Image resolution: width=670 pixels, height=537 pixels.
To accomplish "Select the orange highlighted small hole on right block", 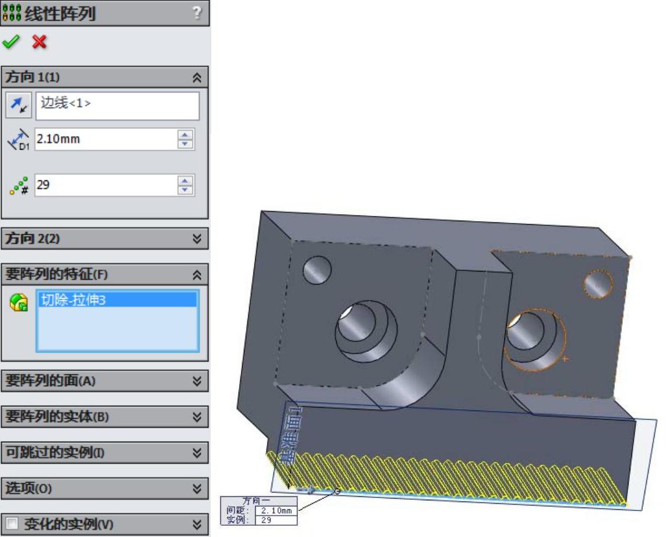I will [598, 284].
